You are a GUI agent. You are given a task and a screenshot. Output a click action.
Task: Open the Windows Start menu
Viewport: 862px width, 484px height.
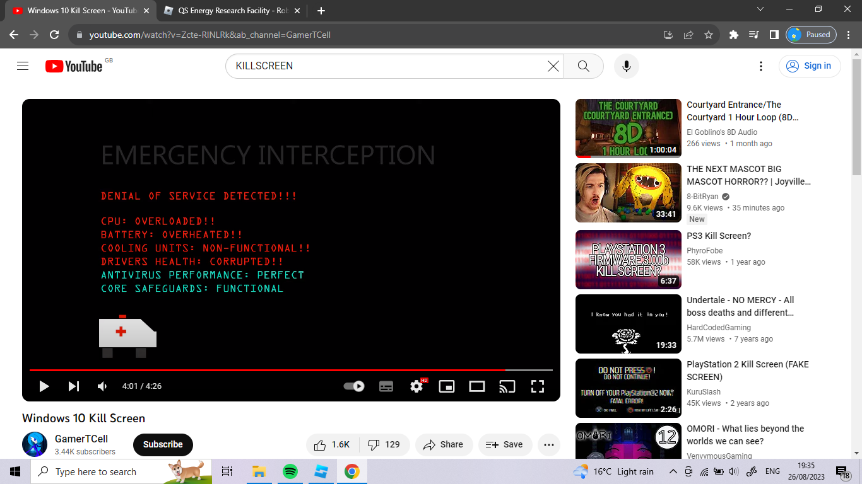[15, 471]
